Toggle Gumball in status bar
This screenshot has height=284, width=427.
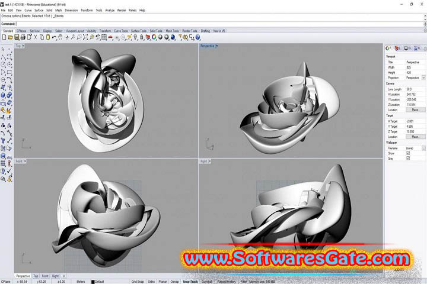[x=207, y=282]
